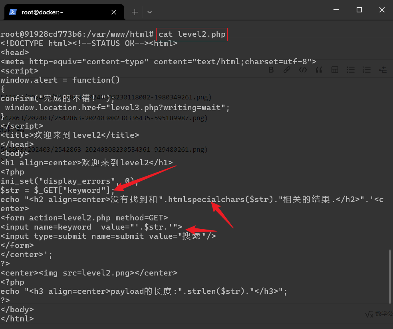Click the faint insert link icon
Image resolution: width=393 pixels, height=329 pixels.
tap(287, 69)
